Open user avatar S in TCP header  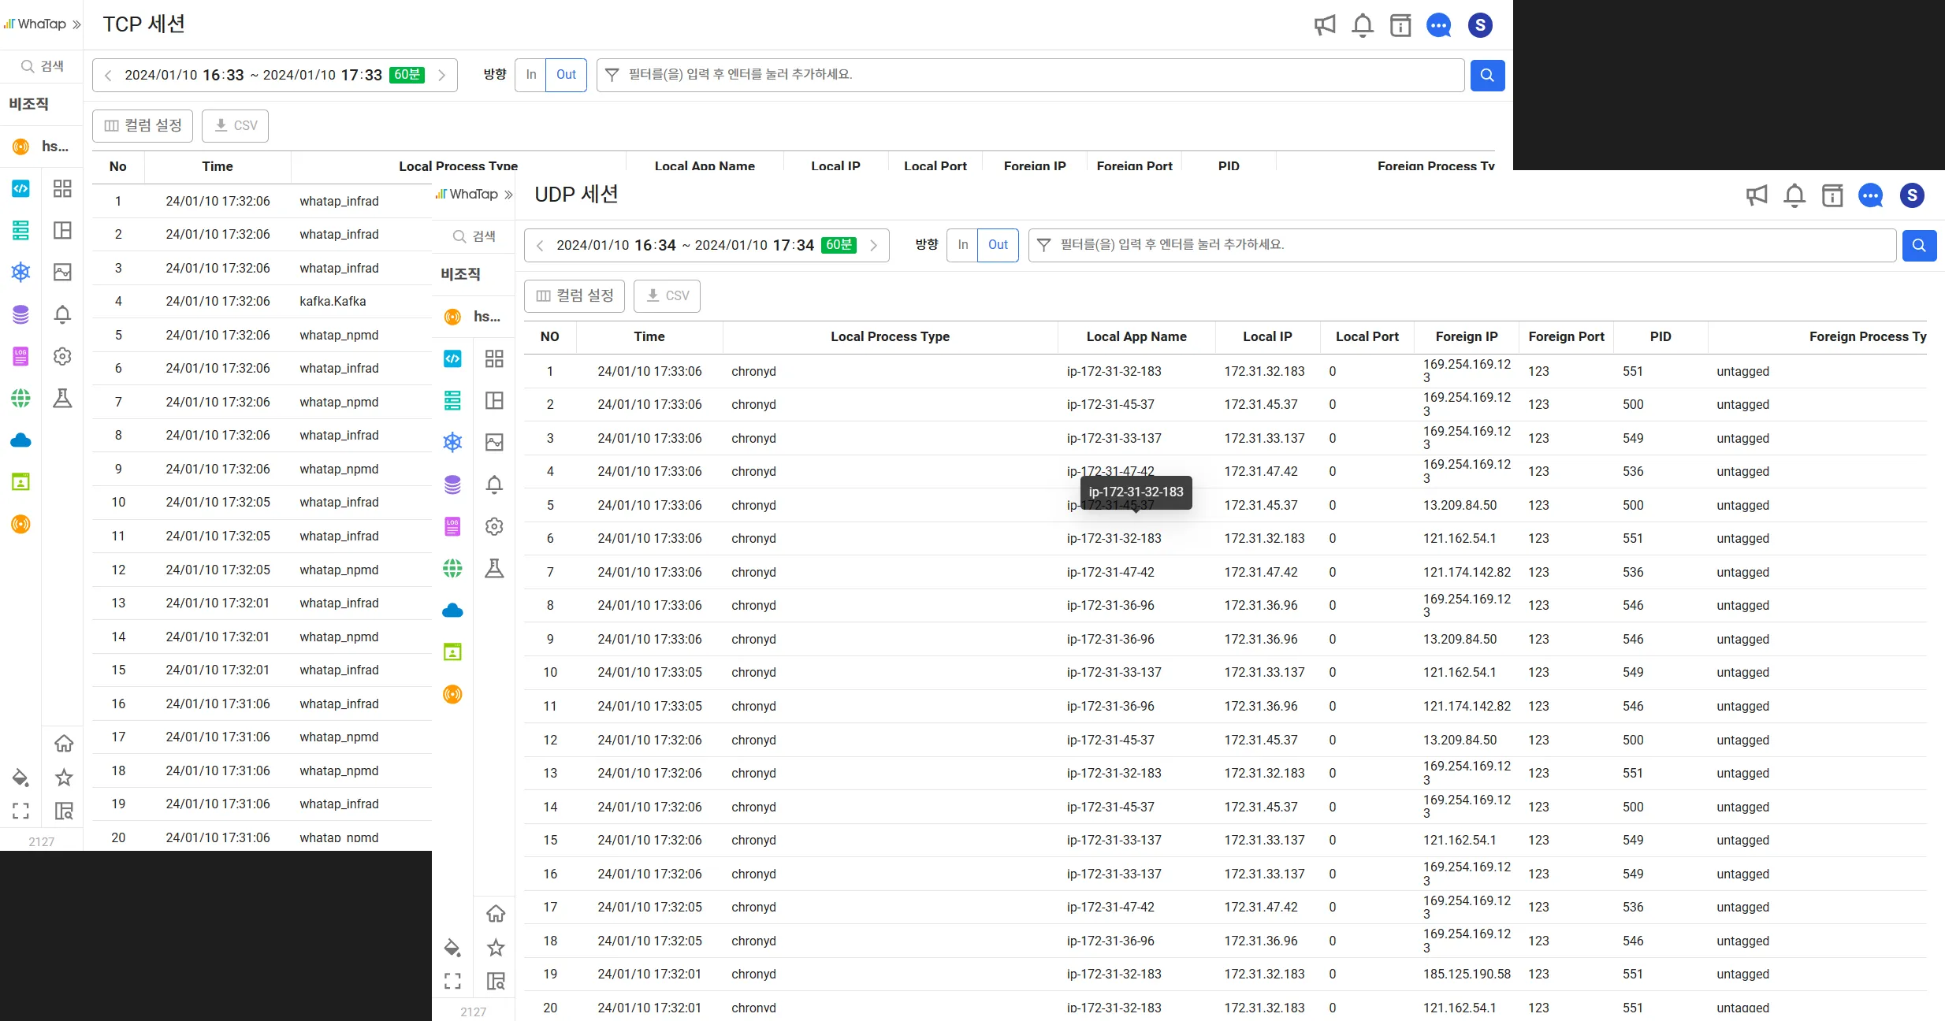click(x=1480, y=25)
